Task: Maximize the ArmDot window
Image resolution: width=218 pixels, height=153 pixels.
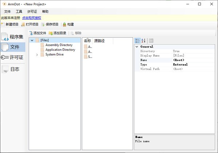Action: (199, 4)
